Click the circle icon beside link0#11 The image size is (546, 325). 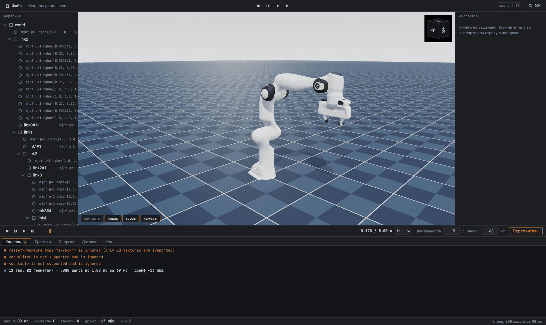pyautogui.click(x=20, y=125)
